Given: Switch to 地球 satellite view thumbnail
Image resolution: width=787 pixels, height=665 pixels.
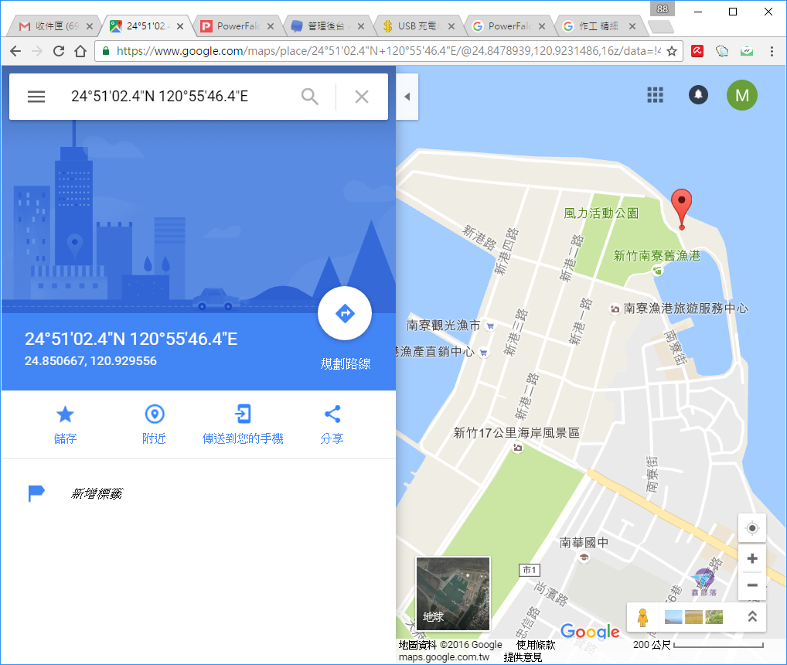Looking at the screenshot, I should coord(453,593).
